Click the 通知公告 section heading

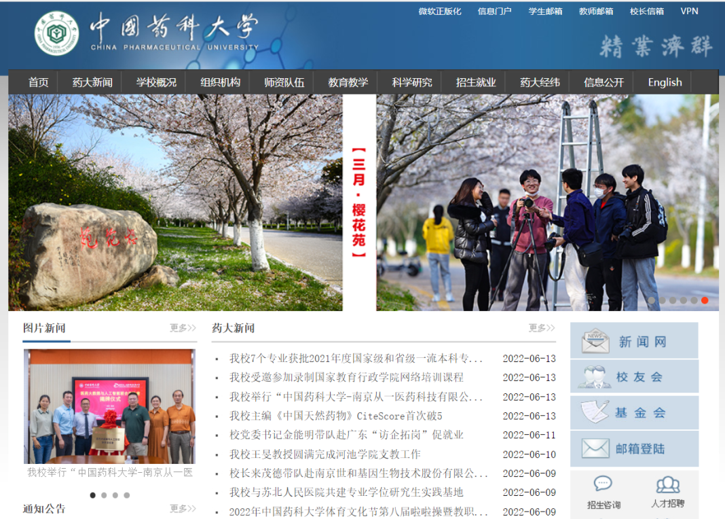click(x=44, y=509)
